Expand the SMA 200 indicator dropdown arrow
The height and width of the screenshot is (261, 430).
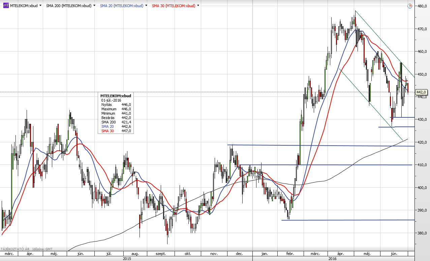[94, 6]
